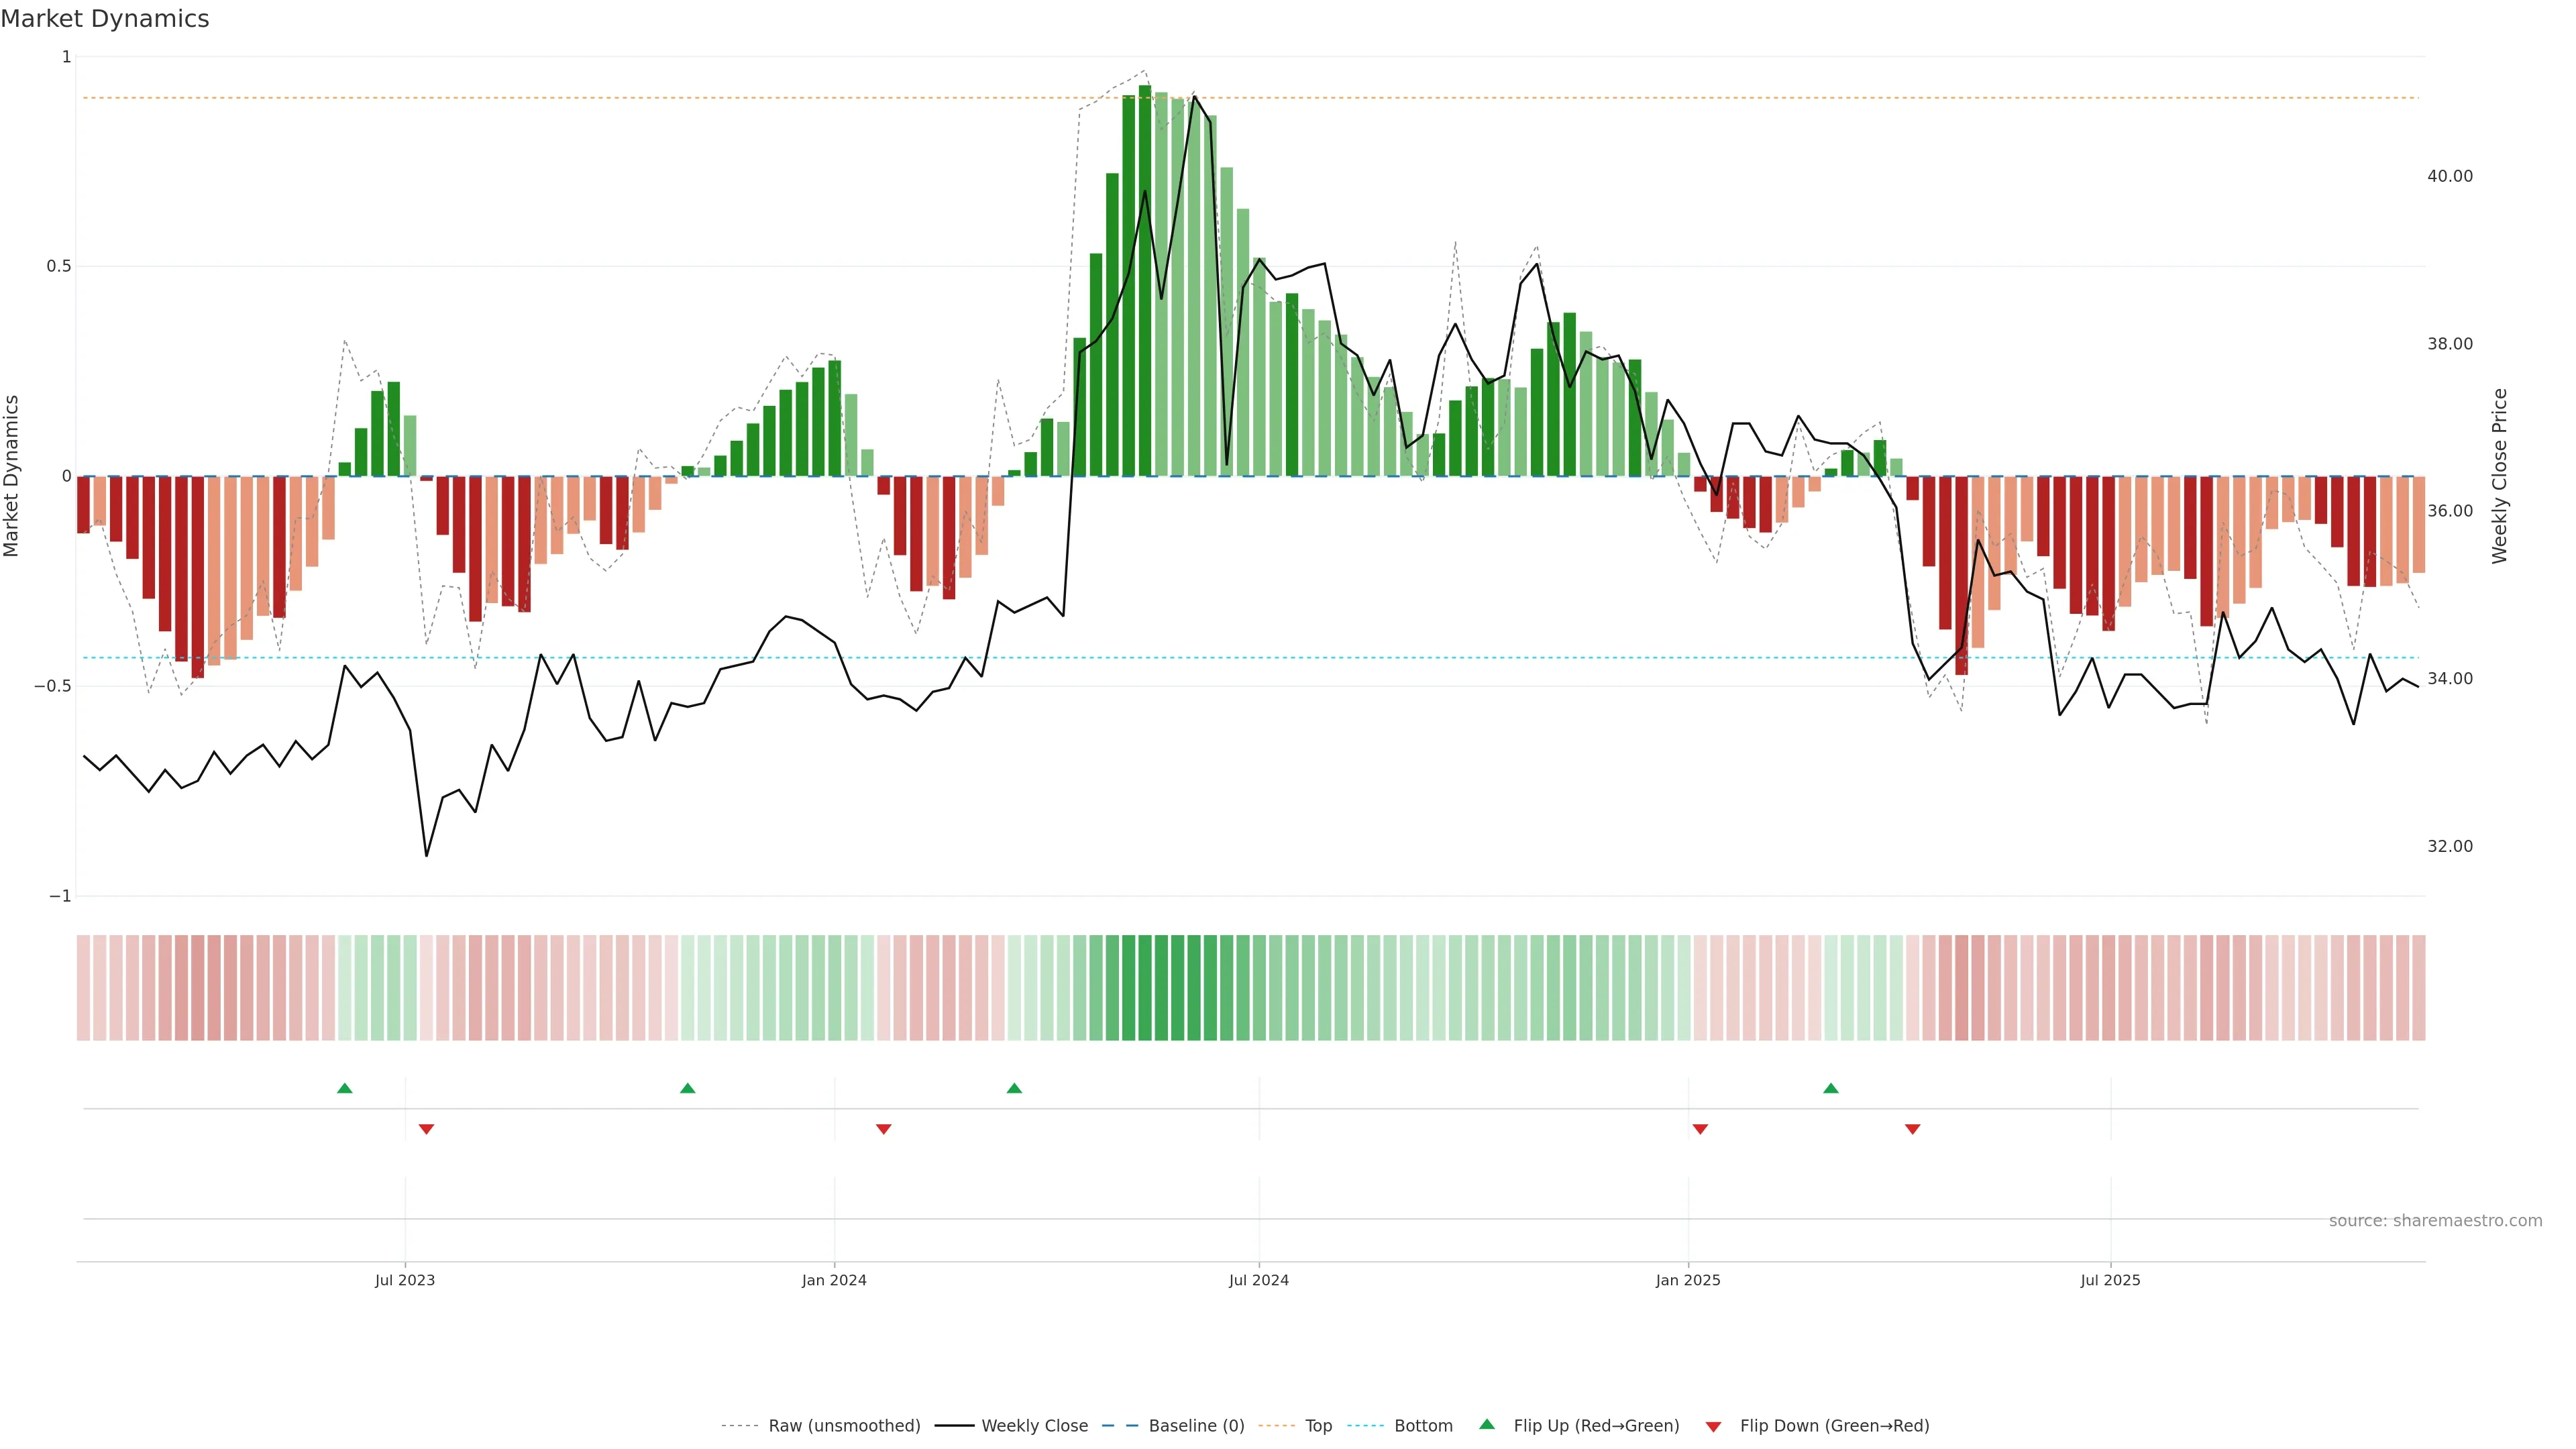Click the first green flip-up marker before Jul 2023
This screenshot has width=2576, height=1449.
pyautogui.click(x=345, y=1088)
